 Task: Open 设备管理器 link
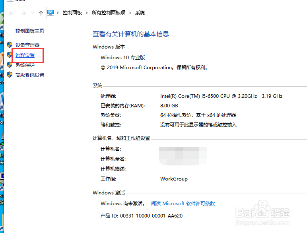(27, 45)
